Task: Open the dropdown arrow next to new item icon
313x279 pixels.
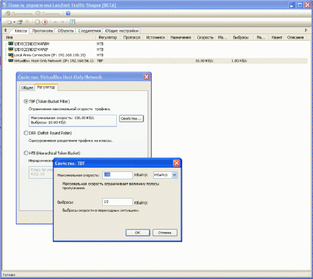Action: [14, 22]
